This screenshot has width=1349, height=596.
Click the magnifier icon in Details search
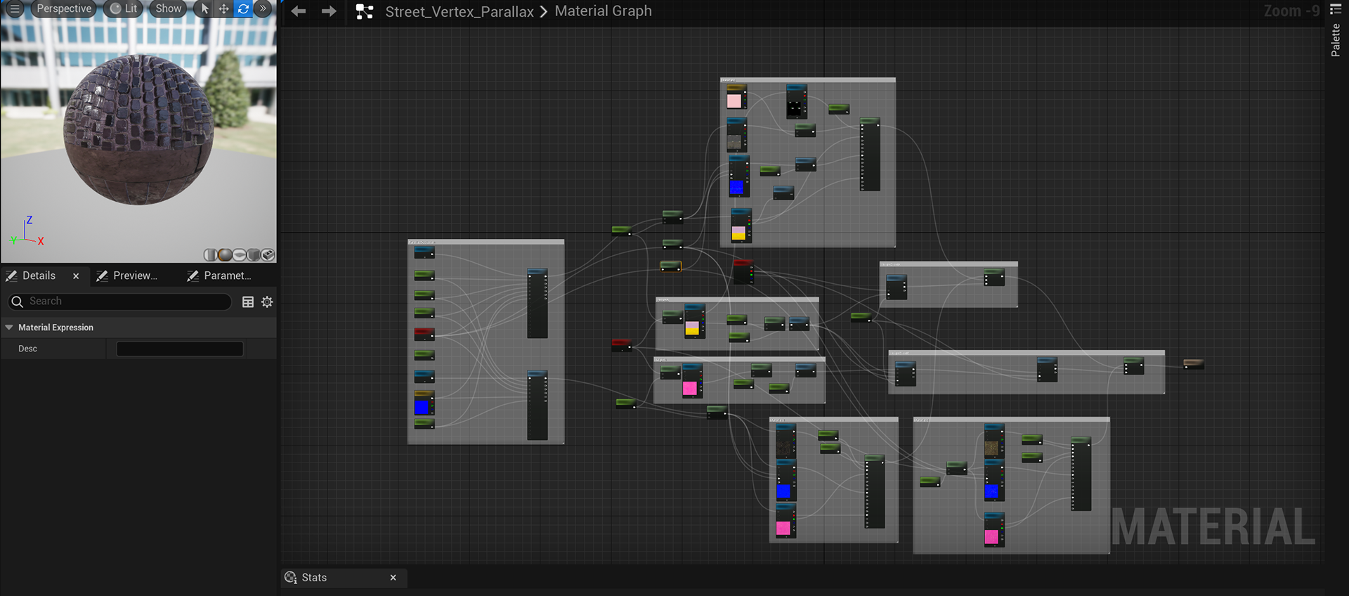(x=18, y=302)
